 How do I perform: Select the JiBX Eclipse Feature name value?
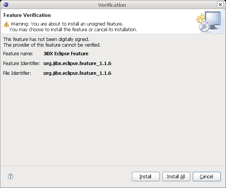coord(66,54)
